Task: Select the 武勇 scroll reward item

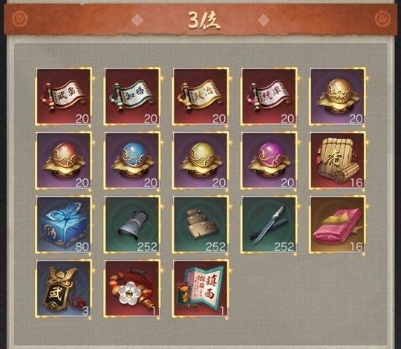Action: click(64, 97)
